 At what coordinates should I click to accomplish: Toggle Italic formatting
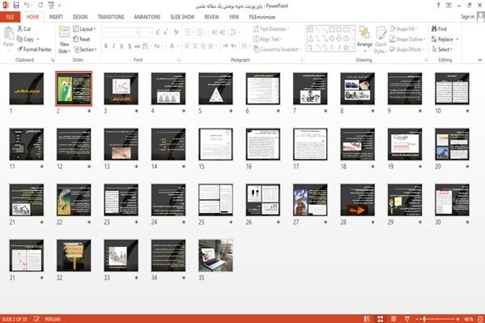coord(114,46)
